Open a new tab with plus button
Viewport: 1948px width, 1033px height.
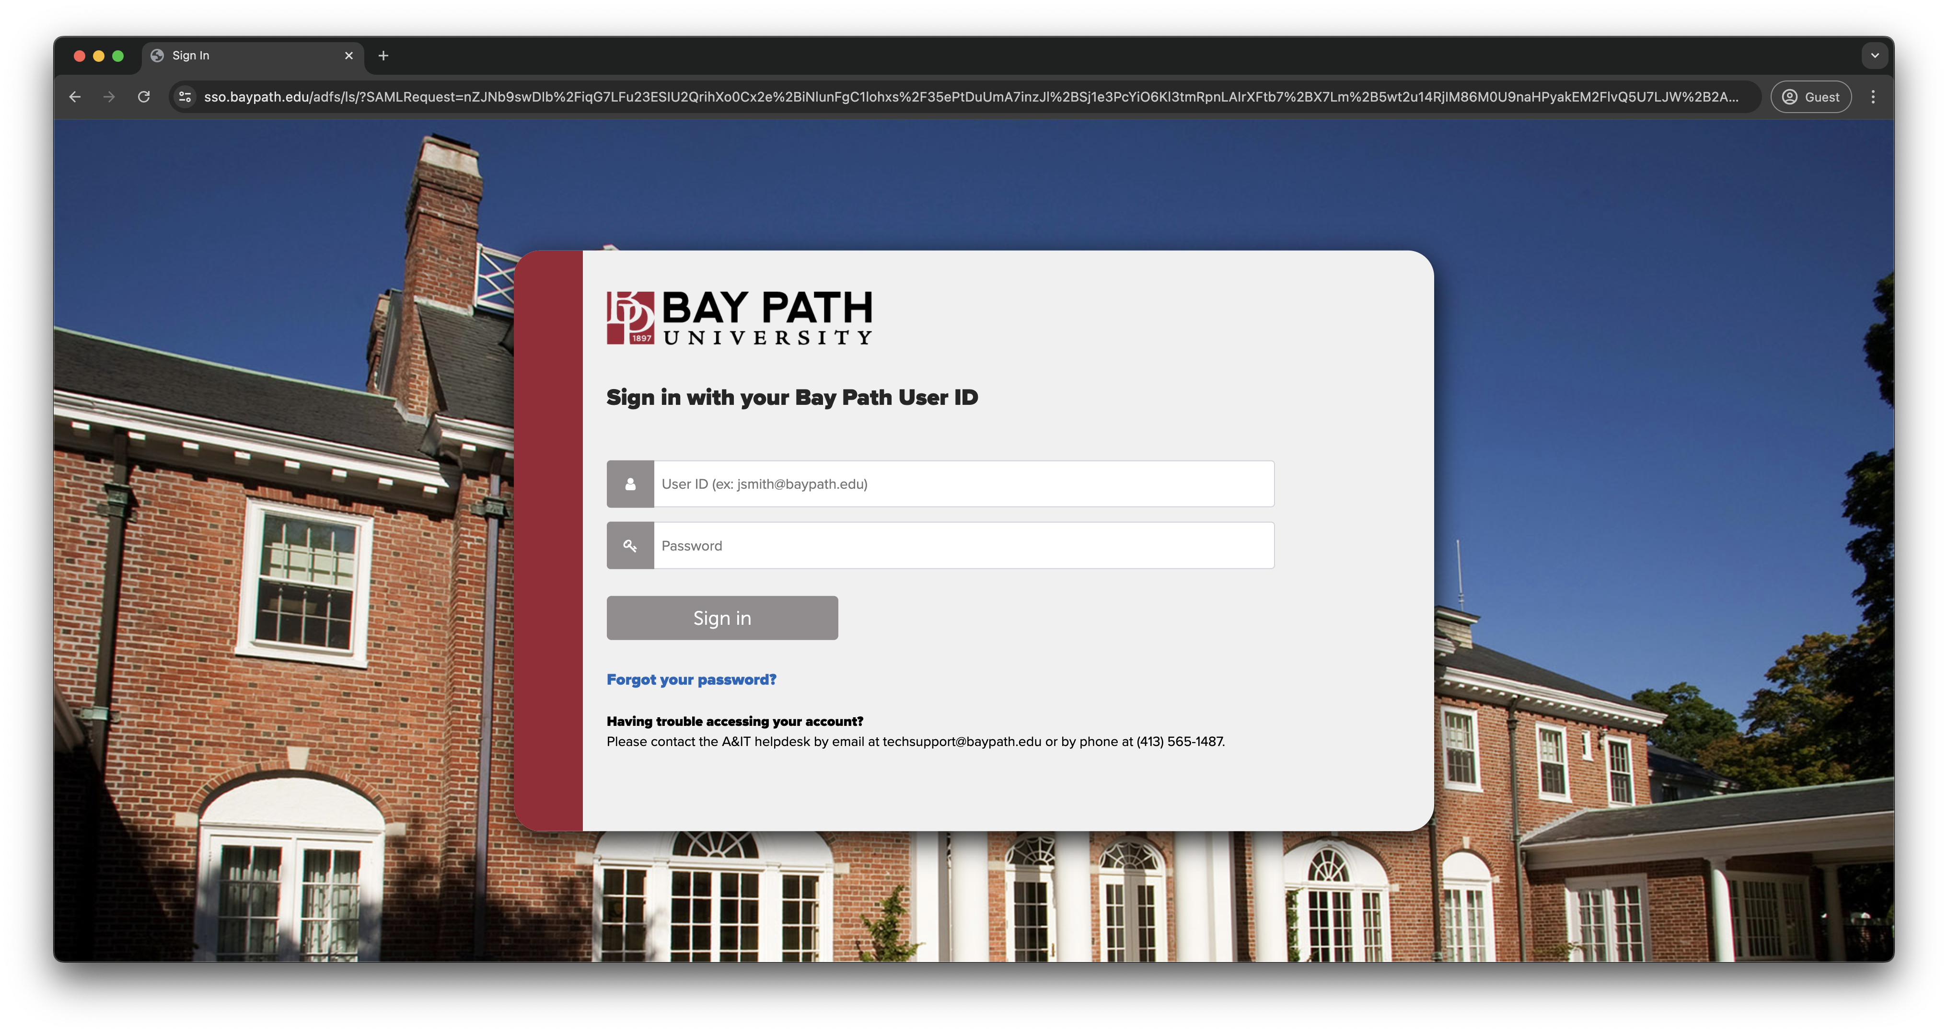pos(383,55)
